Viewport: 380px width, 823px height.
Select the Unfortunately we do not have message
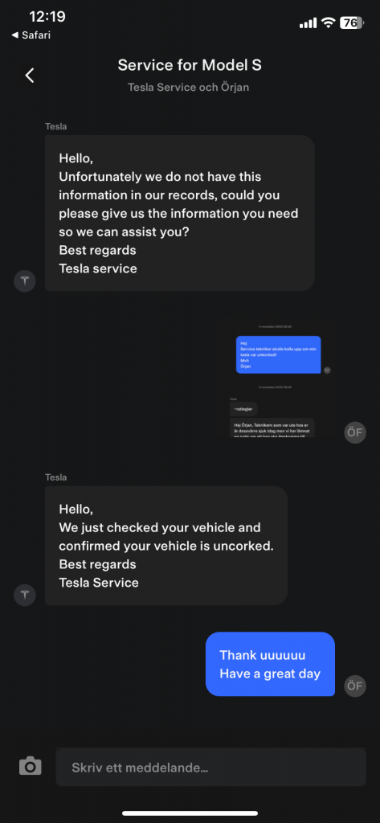[179, 213]
